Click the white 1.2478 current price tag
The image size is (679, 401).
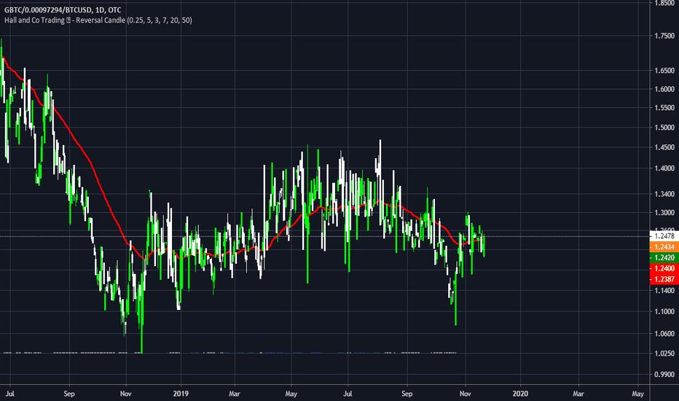(x=664, y=236)
